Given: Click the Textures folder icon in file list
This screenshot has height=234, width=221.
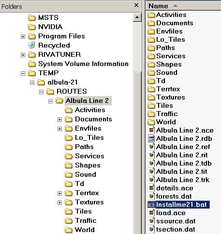Looking at the screenshot, I should tap(151, 98).
